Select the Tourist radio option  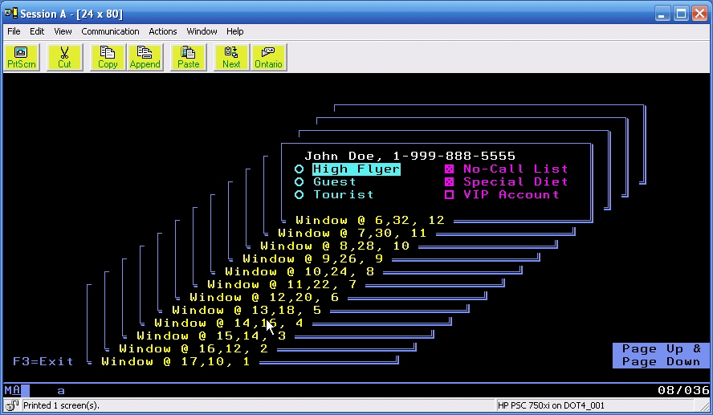(x=299, y=195)
